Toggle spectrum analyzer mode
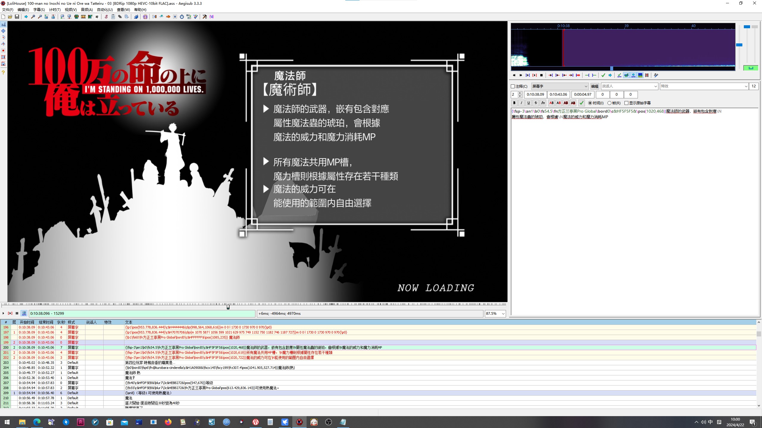The image size is (762, 428). coord(640,75)
